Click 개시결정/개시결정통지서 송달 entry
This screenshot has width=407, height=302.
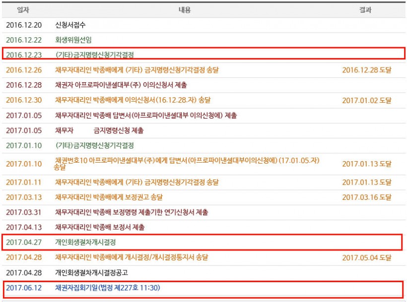(x=132, y=257)
